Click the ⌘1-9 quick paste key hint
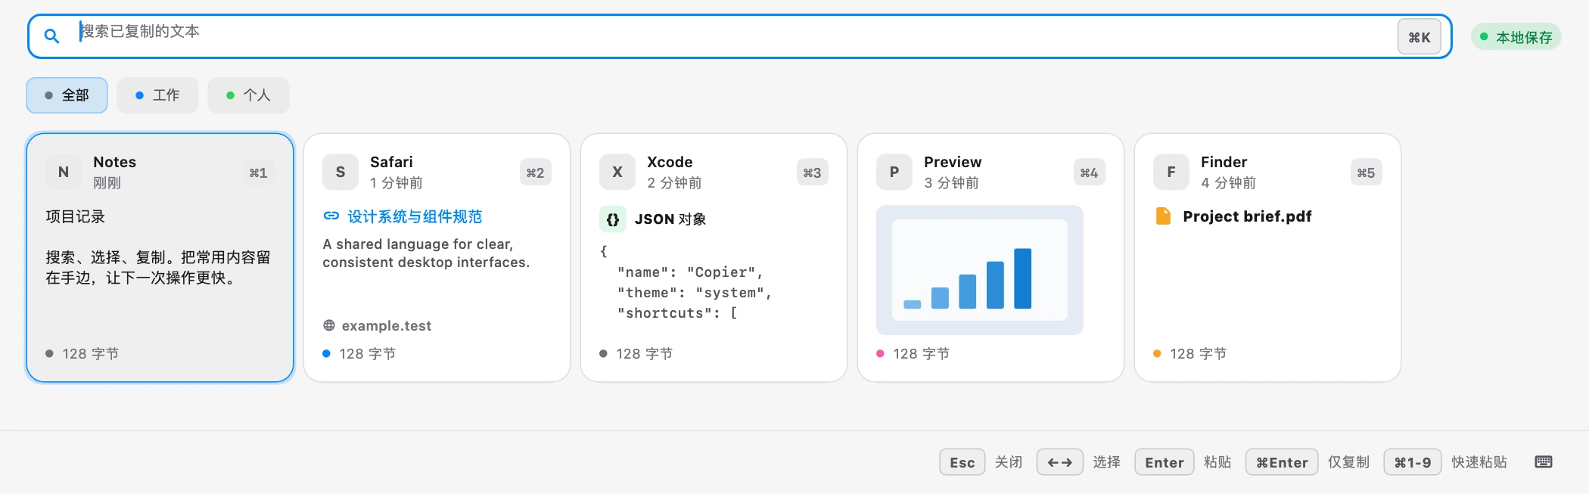The width and height of the screenshot is (1589, 494). click(1413, 462)
